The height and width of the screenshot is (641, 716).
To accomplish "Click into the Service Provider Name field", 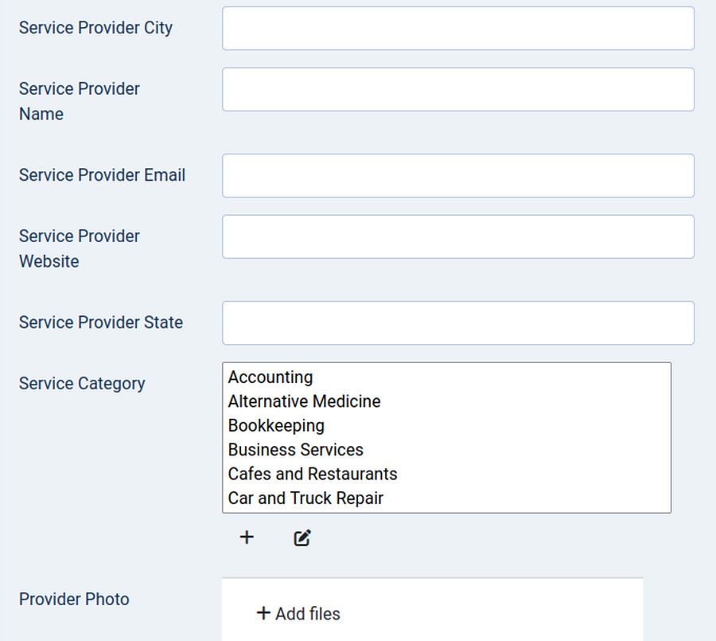I will pyautogui.click(x=457, y=89).
